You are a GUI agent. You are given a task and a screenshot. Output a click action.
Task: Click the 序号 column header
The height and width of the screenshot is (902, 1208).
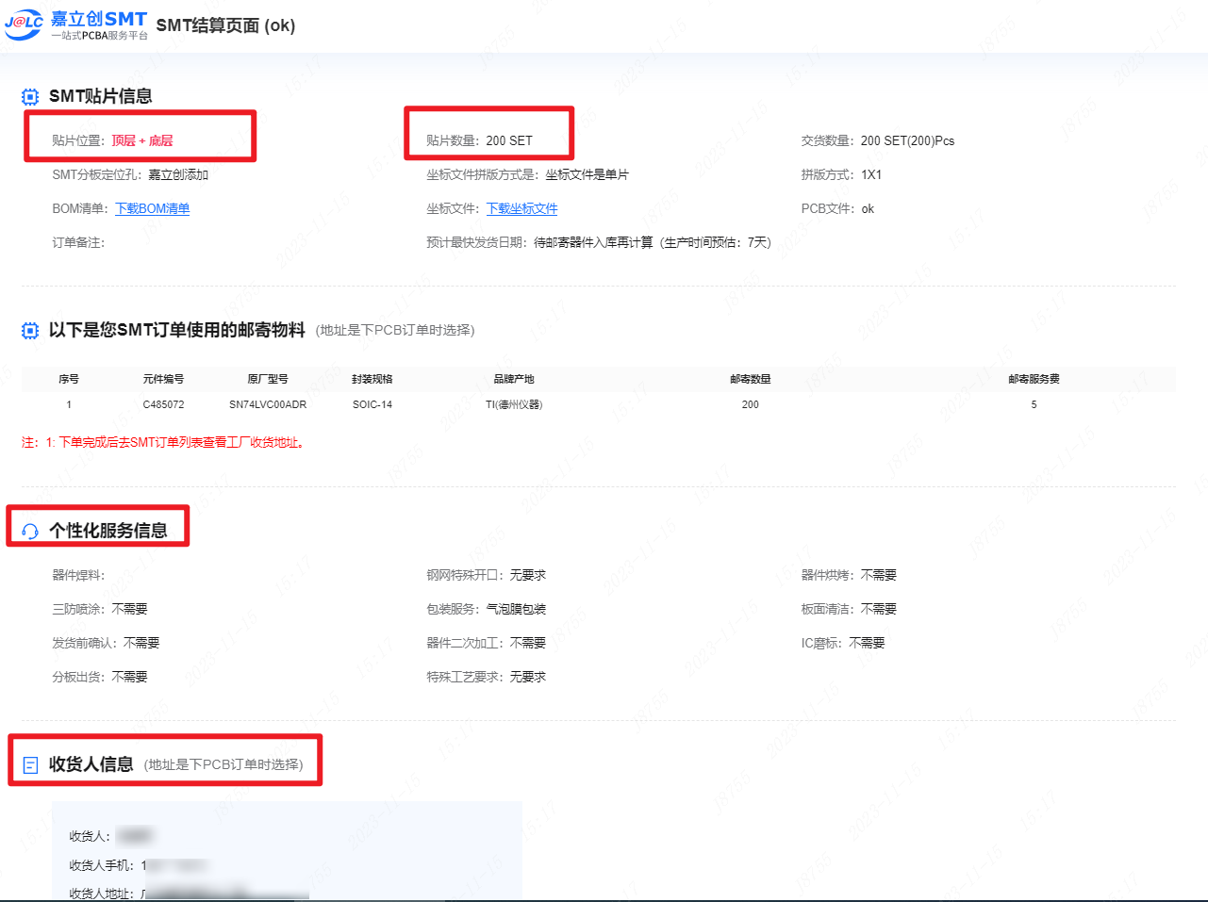click(x=69, y=379)
